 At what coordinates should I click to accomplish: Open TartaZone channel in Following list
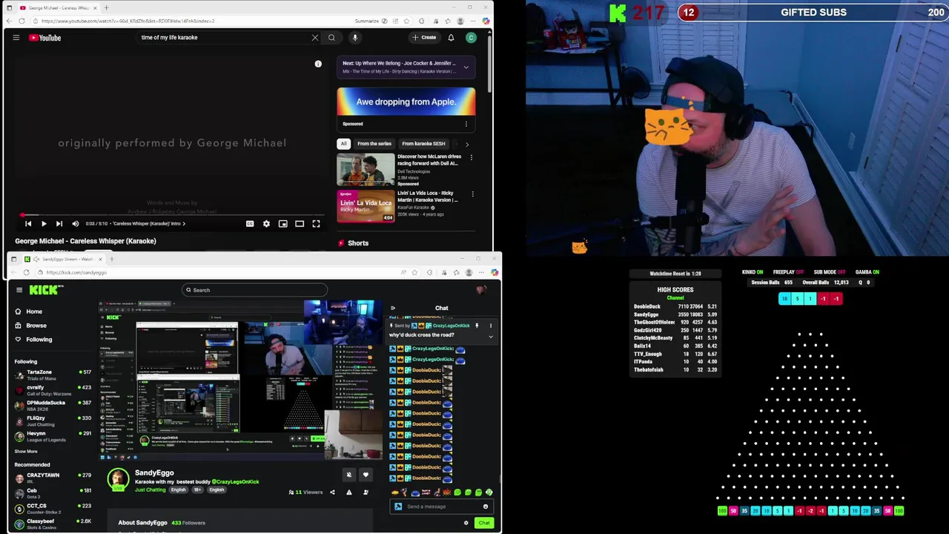pyautogui.click(x=53, y=375)
